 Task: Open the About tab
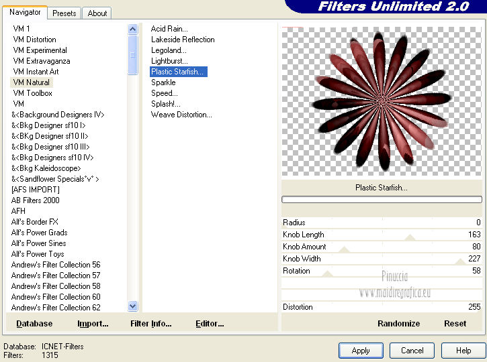pos(97,13)
